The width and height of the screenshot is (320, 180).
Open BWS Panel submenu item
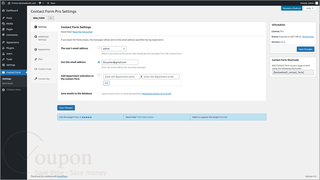[x=8, y=83]
